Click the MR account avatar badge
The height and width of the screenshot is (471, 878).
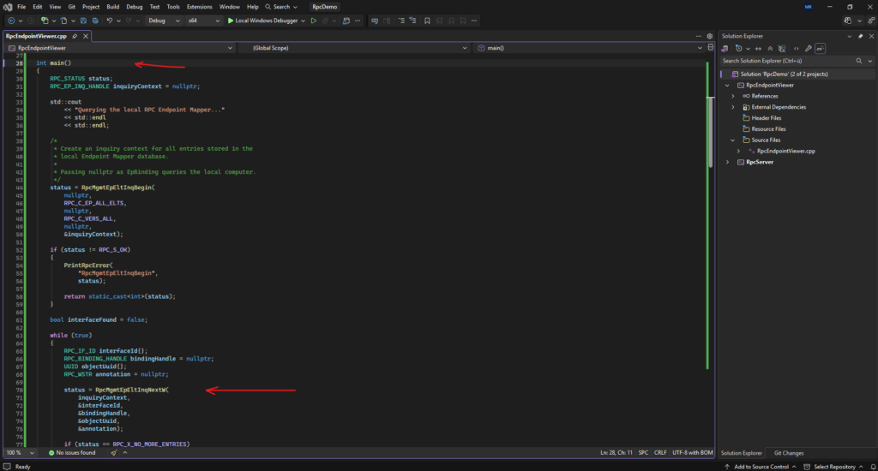tap(808, 7)
